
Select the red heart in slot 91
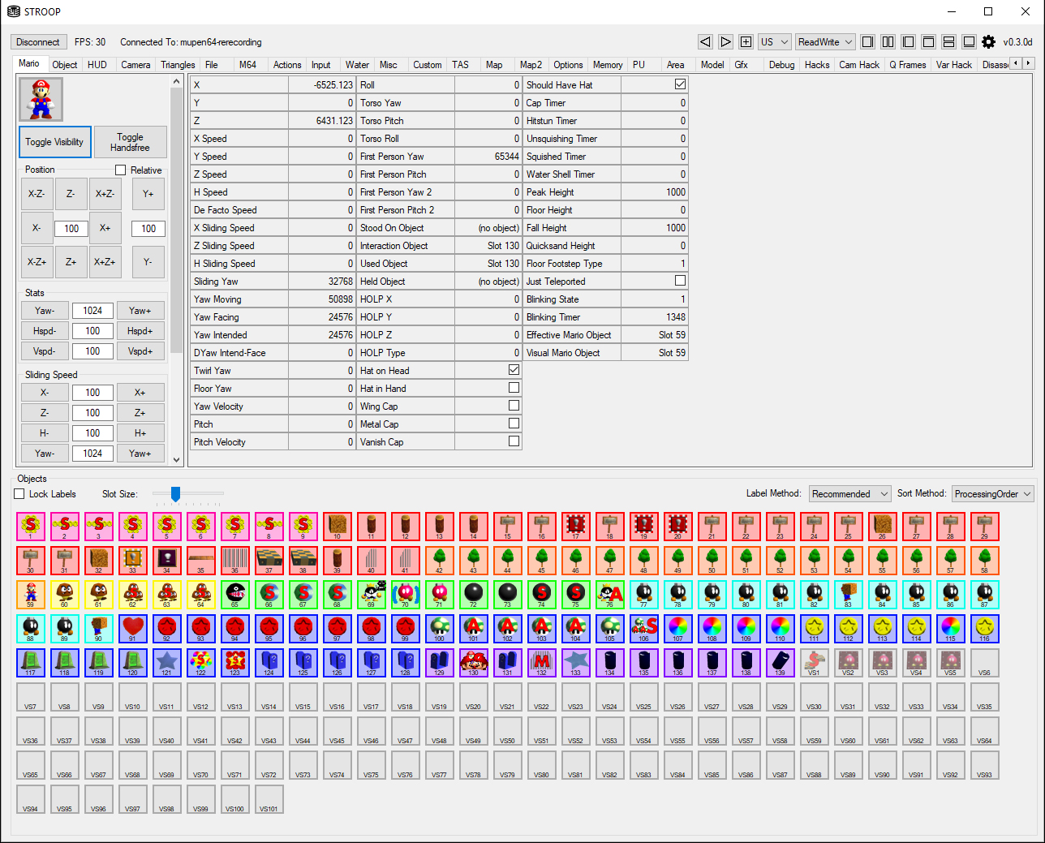pos(133,629)
